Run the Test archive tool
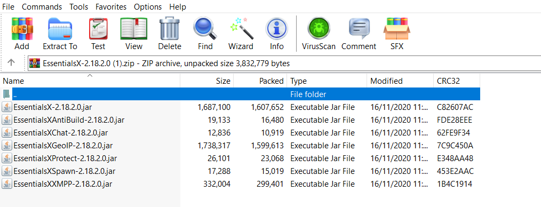 pos(98,34)
